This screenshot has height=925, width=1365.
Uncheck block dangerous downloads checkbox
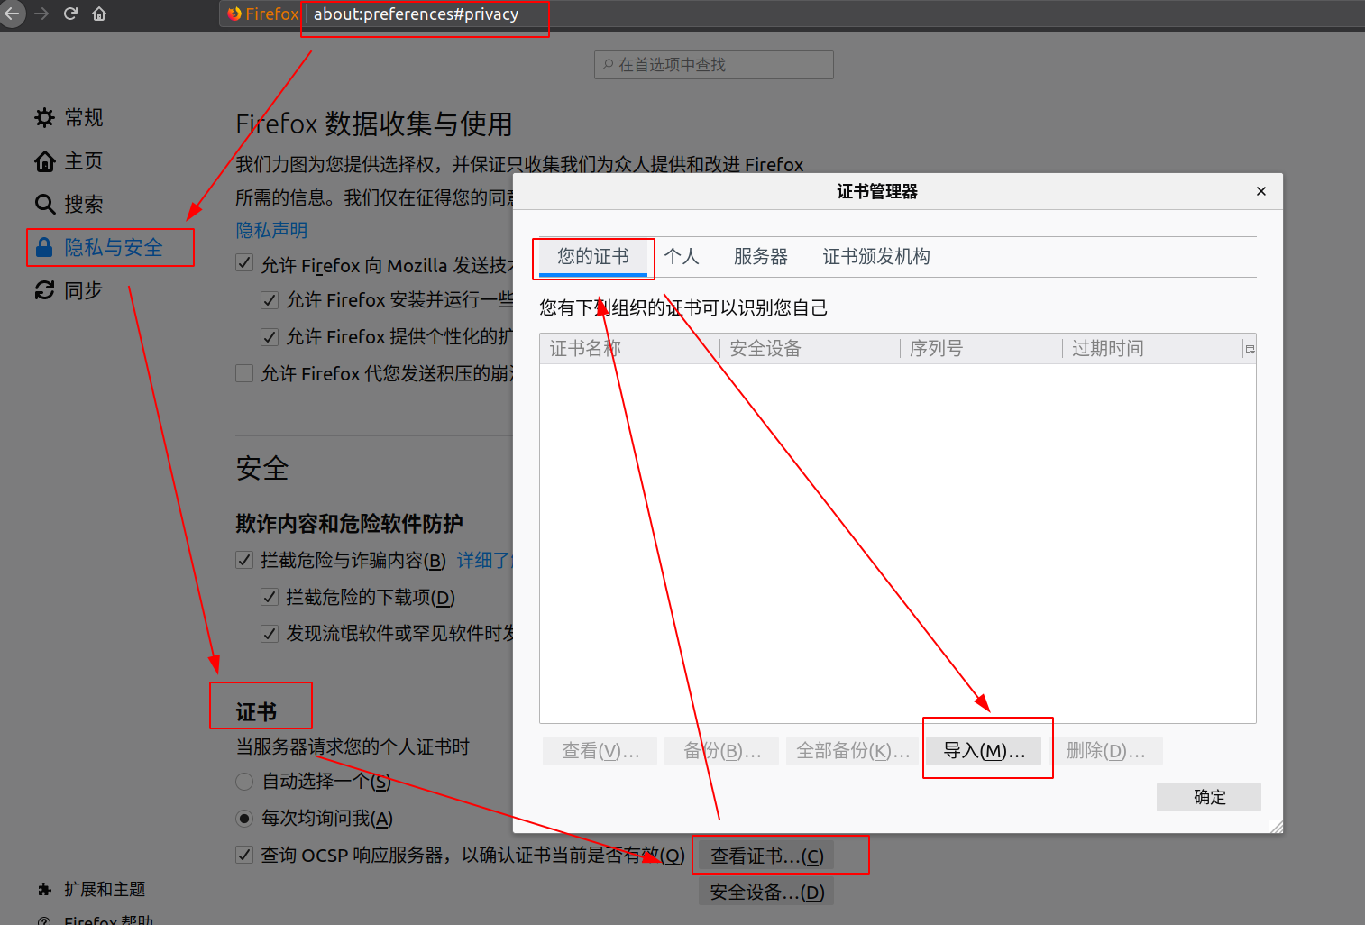pyautogui.click(x=269, y=597)
